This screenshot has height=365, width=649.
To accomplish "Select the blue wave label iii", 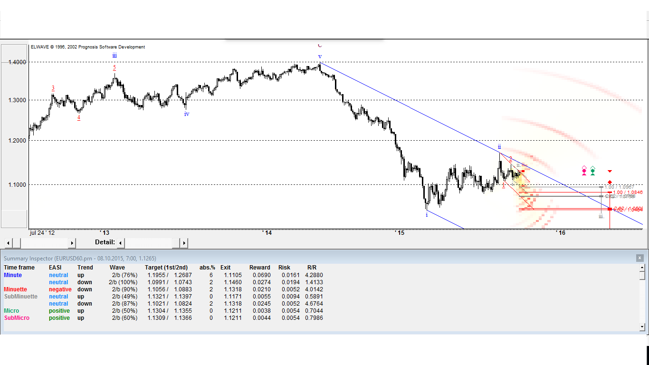I will (x=115, y=56).
